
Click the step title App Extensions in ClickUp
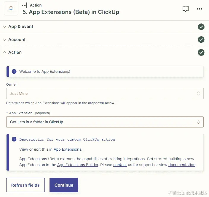click(x=71, y=12)
